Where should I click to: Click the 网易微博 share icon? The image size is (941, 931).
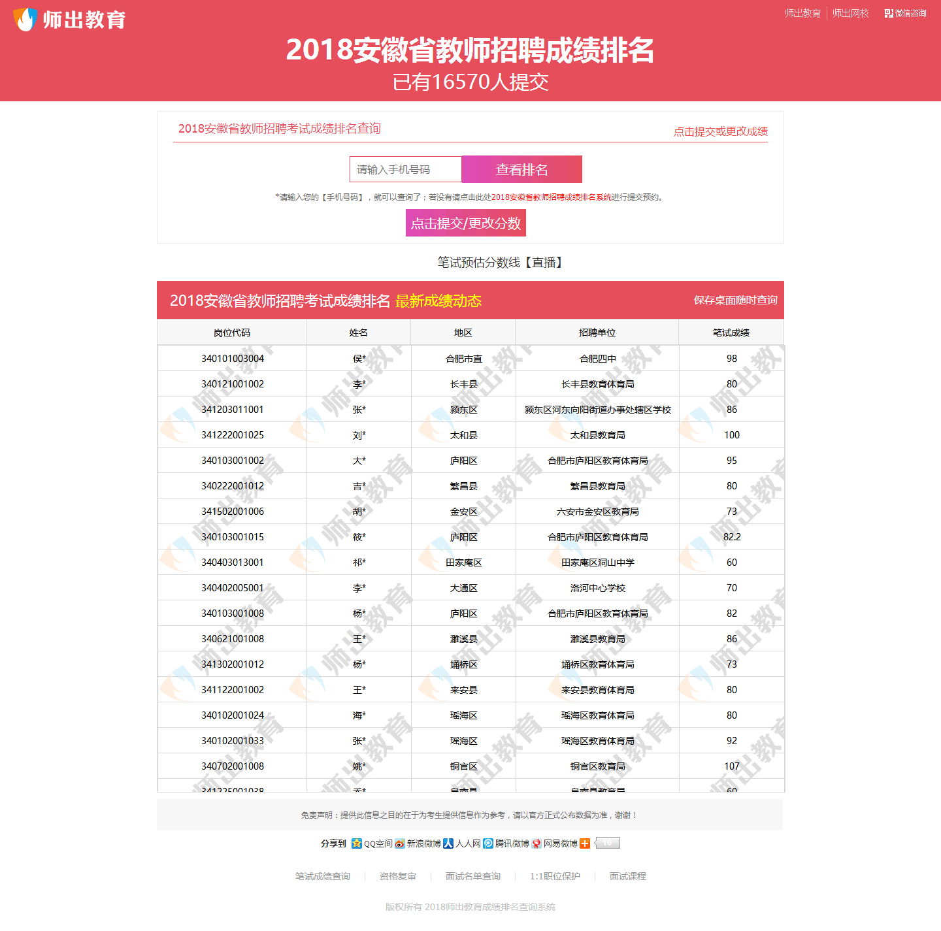[537, 843]
